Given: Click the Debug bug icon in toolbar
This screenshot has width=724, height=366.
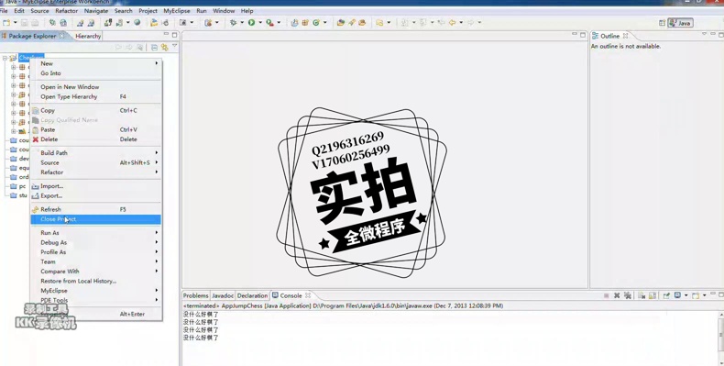Looking at the screenshot, I should coord(233,23).
